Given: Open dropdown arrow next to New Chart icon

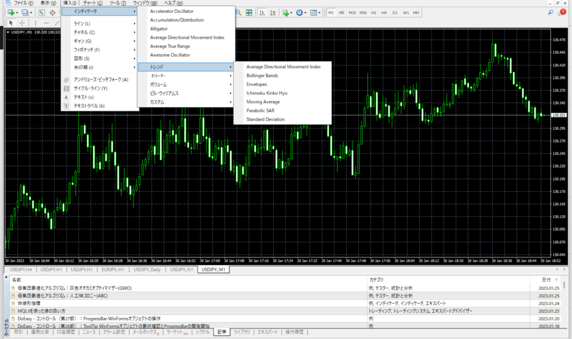Looking at the screenshot, I should [17, 13].
